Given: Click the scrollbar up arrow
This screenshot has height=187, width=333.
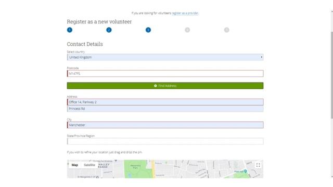Looking at the screenshot, I should 332,11.
